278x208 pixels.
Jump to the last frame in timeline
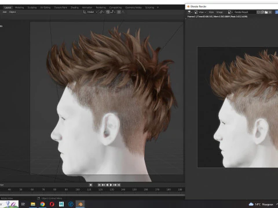(119, 185)
